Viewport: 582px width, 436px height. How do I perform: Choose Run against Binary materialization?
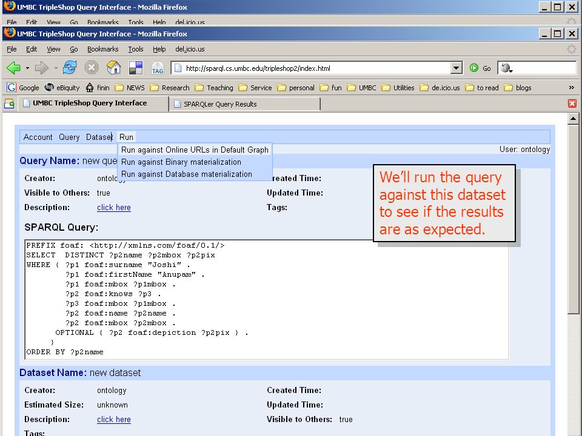click(x=181, y=162)
